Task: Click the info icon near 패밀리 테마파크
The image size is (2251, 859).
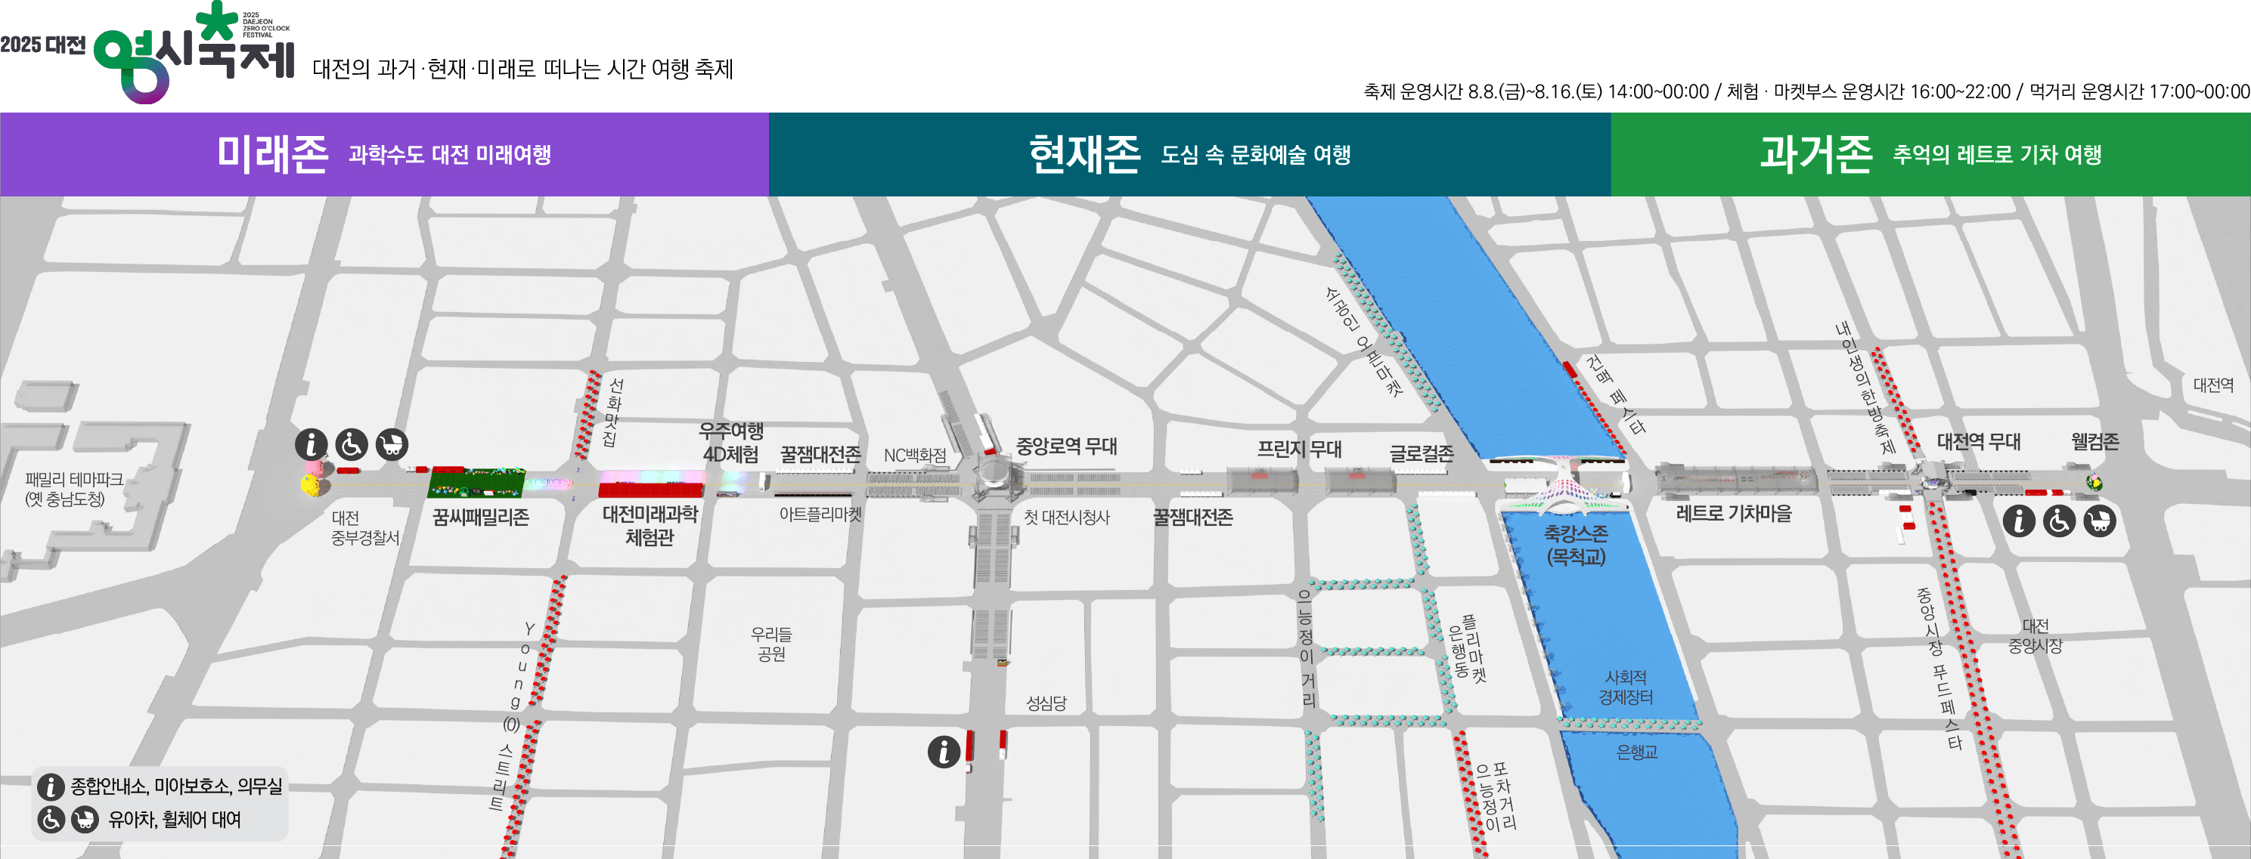Action: [x=311, y=444]
